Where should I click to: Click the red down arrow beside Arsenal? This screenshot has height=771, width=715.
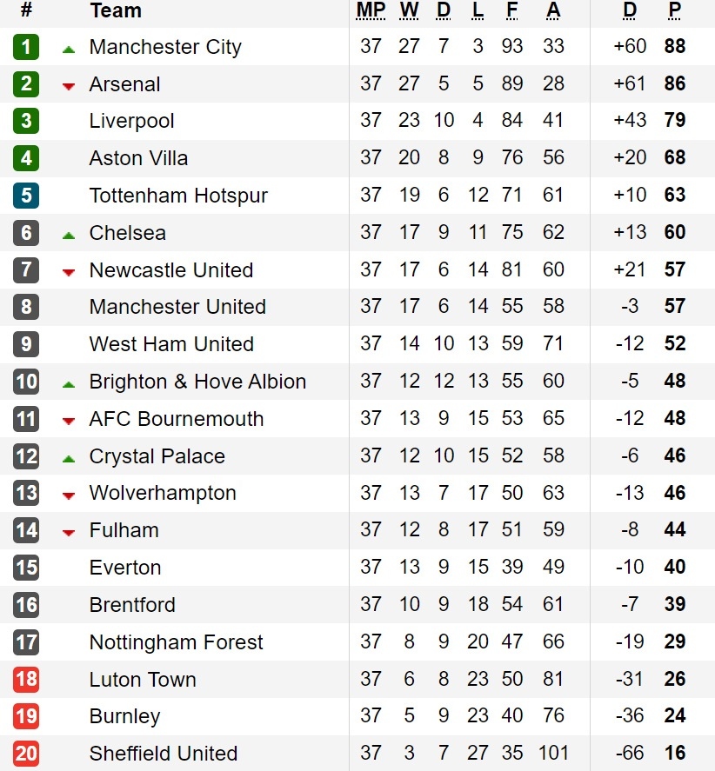click(69, 87)
